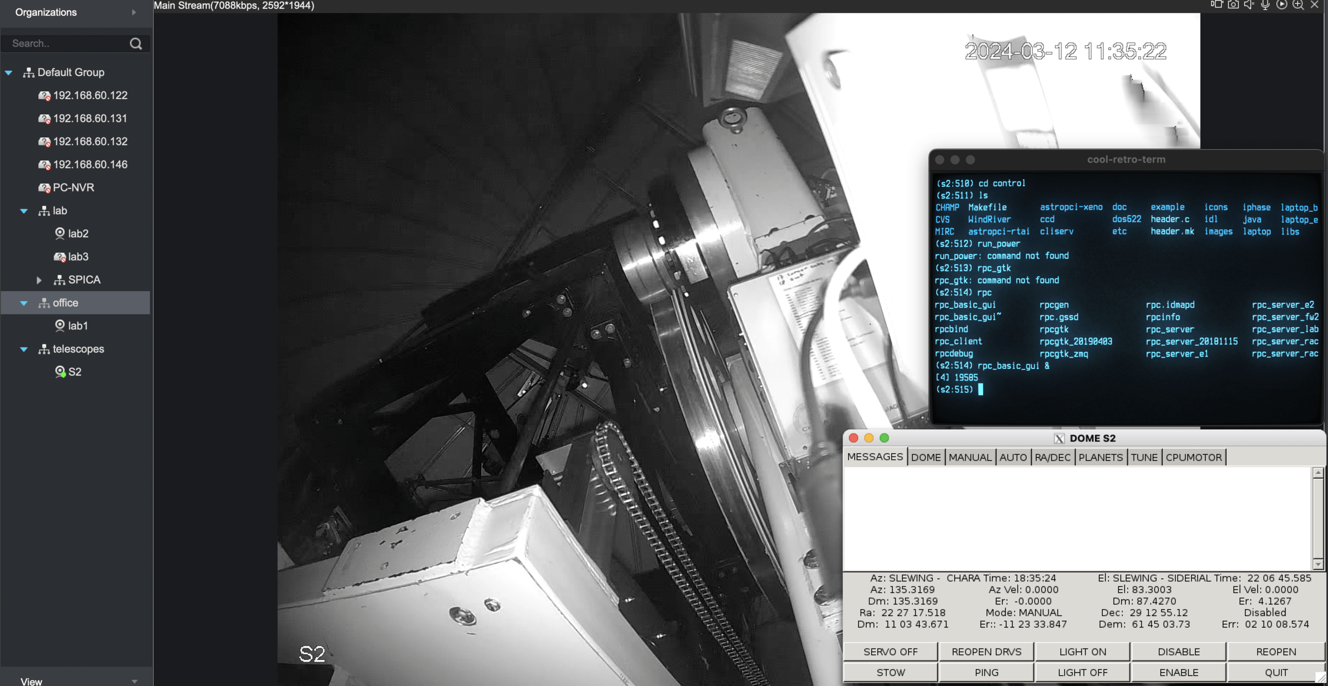The height and width of the screenshot is (686, 1328).
Task: Take a snapshot with the camera icon
Action: (1233, 5)
